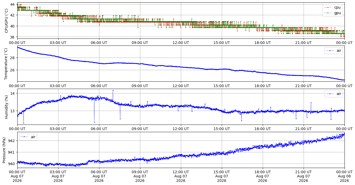The image size is (355, 185).
Task: Click the red cpu legend line marker
Action: point(328,7)
